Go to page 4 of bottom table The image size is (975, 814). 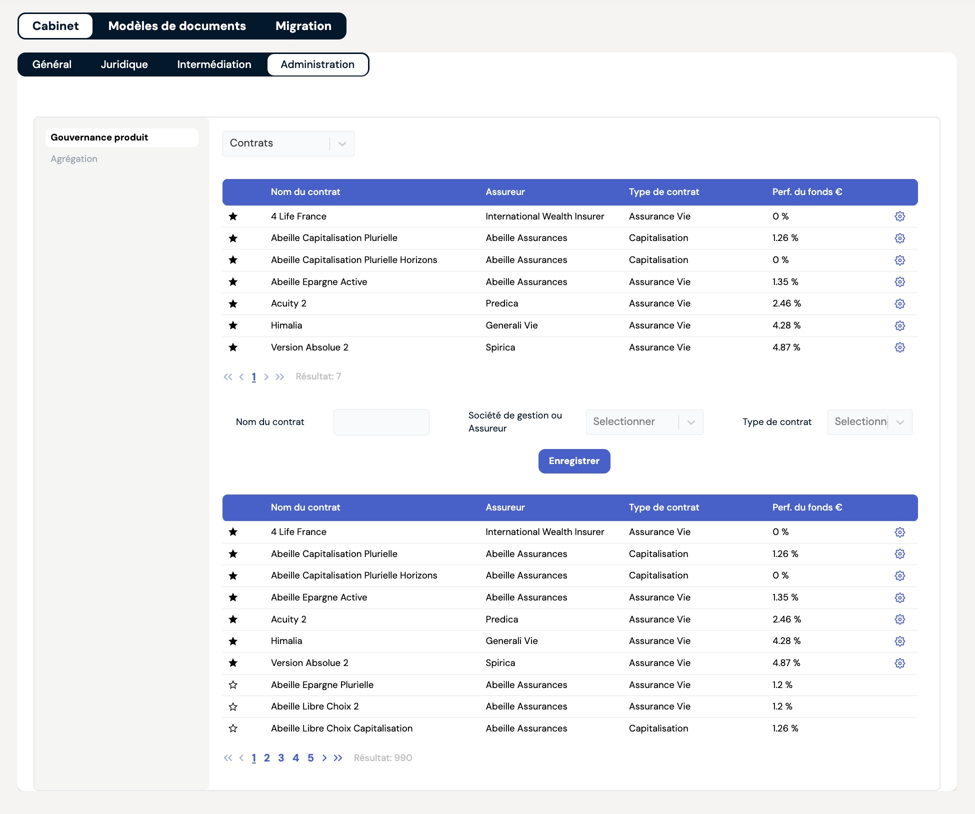(x=296, y=758)
